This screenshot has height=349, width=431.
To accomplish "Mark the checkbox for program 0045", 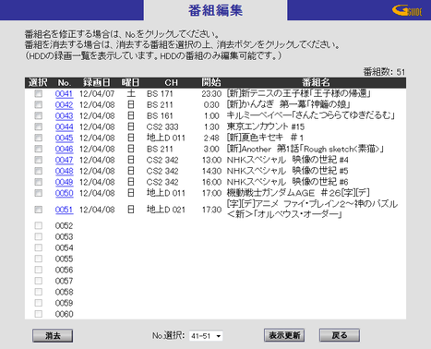I will (x=38, y=138).
